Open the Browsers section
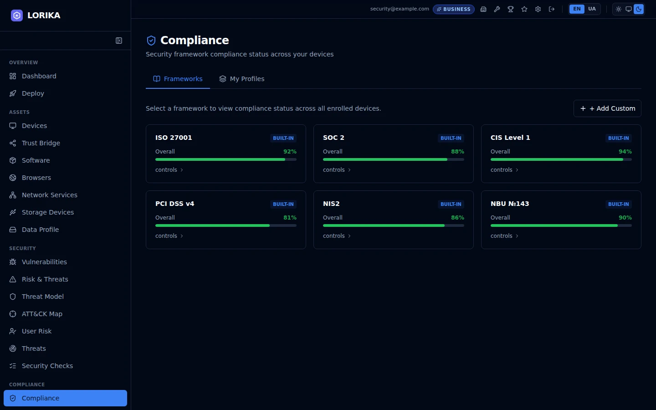This screenshot has height=410, width=656. (x=65, y=178)
